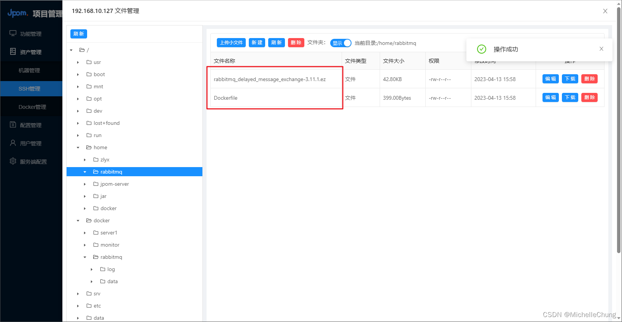Click the 上传小文件 button

[231, 43]
